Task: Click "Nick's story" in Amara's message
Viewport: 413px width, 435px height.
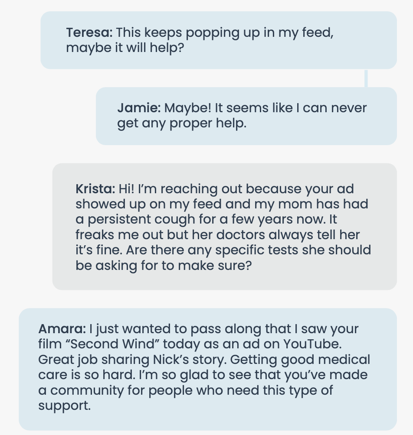Action: tap(200, 360)
